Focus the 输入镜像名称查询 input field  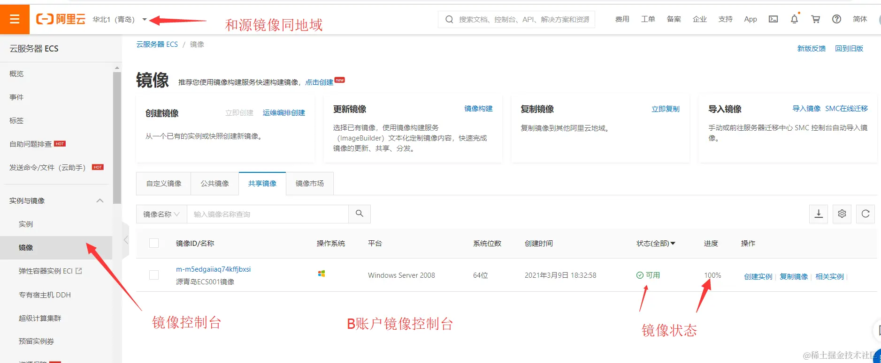(268, 214)
